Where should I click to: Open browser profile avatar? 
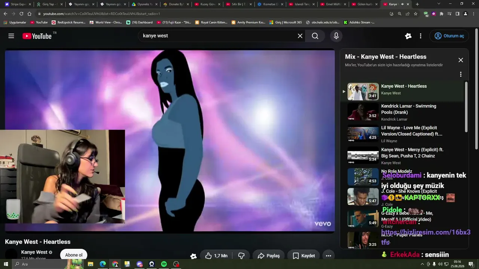(x=465, y=14)
